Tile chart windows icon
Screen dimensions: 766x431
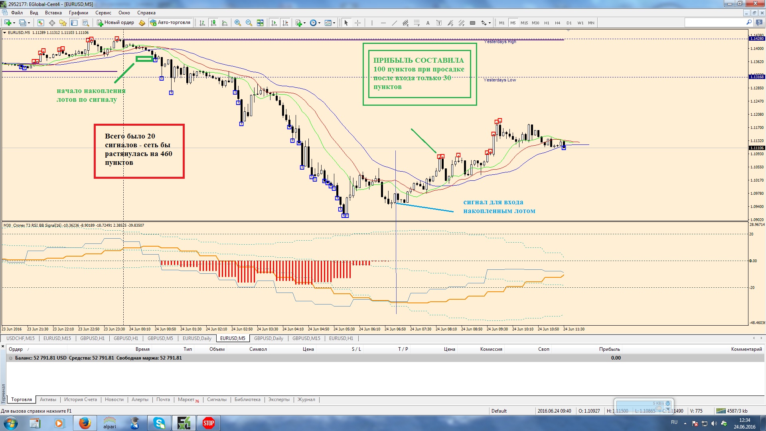[260, 23]
